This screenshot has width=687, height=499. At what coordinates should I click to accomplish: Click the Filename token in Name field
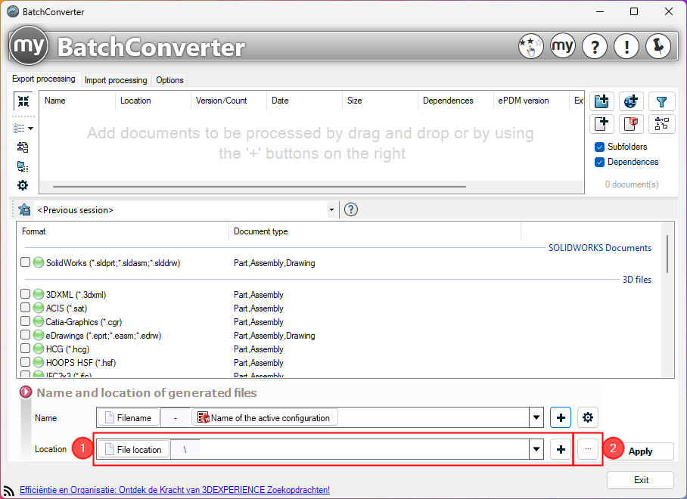coord(128,417)
